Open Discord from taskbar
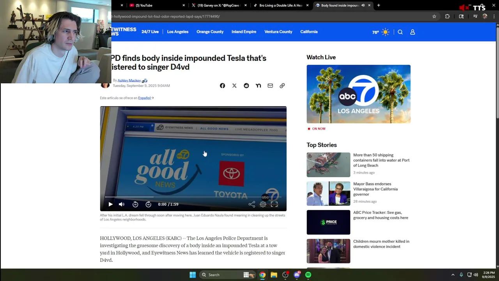The width and height of the screenshot is (499, 281). pyautogui.click(x=297, y=275)
